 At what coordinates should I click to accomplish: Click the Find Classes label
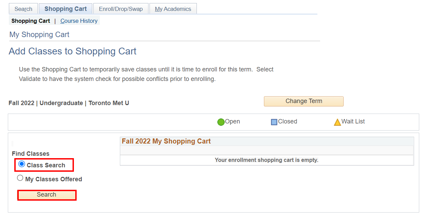[30, 154]
